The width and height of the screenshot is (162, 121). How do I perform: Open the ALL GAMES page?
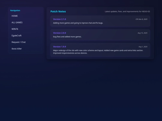pyautogui.click(x=26, y=22)
